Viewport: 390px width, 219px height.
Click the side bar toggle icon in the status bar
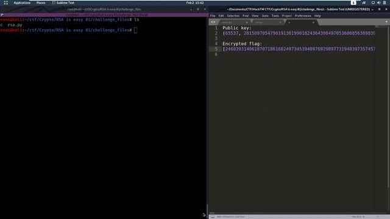click(x=213, y=217)
